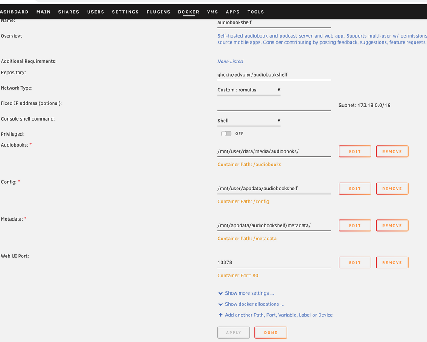427x342 pixels.
Task: Remove the Metadata path mapping
Action: (x=392, y=226)
